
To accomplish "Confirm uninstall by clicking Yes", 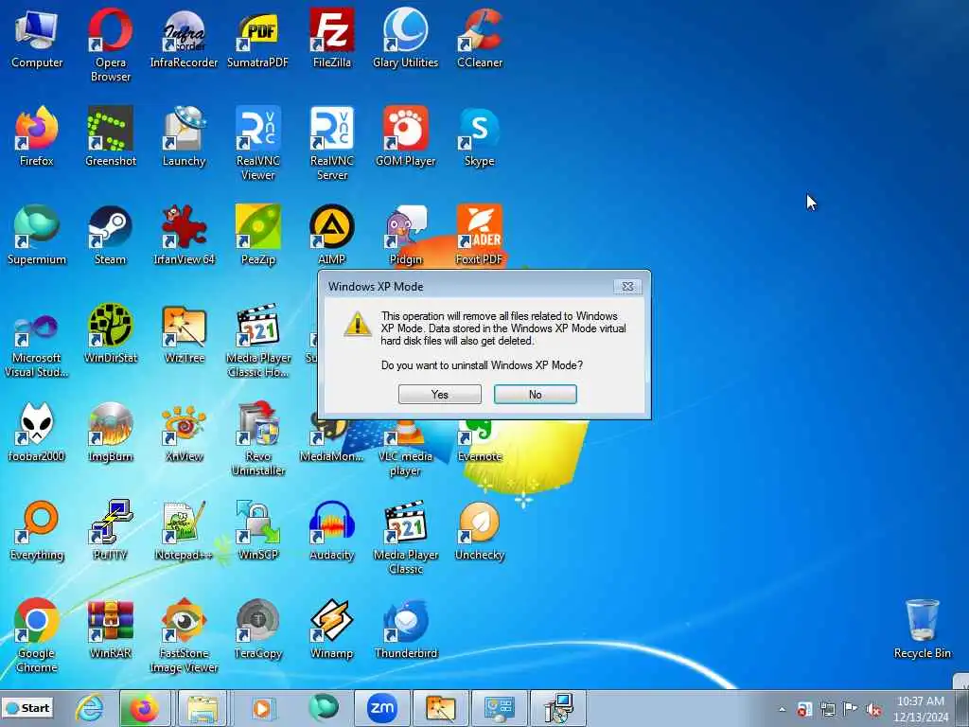I will [x=439, y=395].
